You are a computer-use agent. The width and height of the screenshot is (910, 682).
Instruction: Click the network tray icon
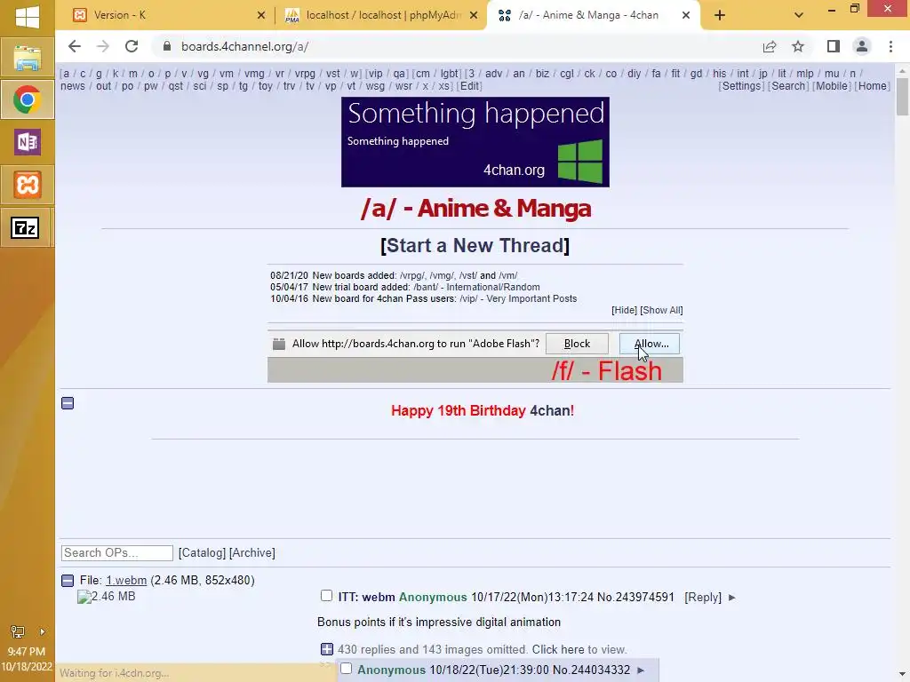click(x=18, y=631)
